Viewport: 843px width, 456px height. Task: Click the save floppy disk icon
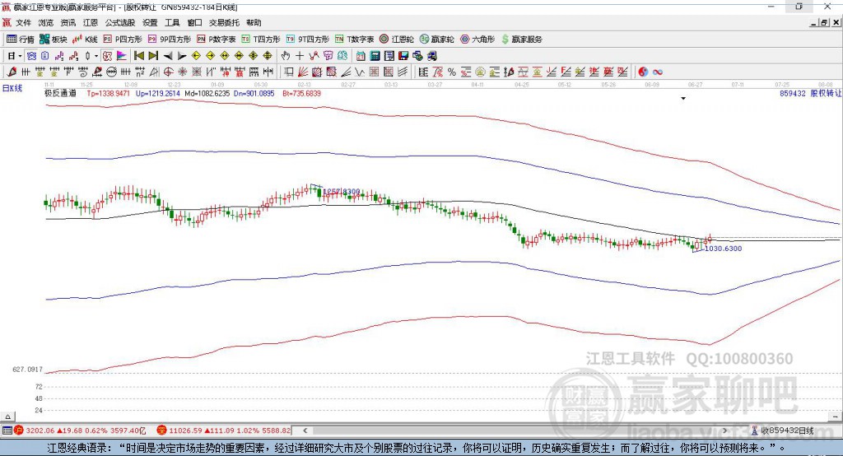coord(403,56)
